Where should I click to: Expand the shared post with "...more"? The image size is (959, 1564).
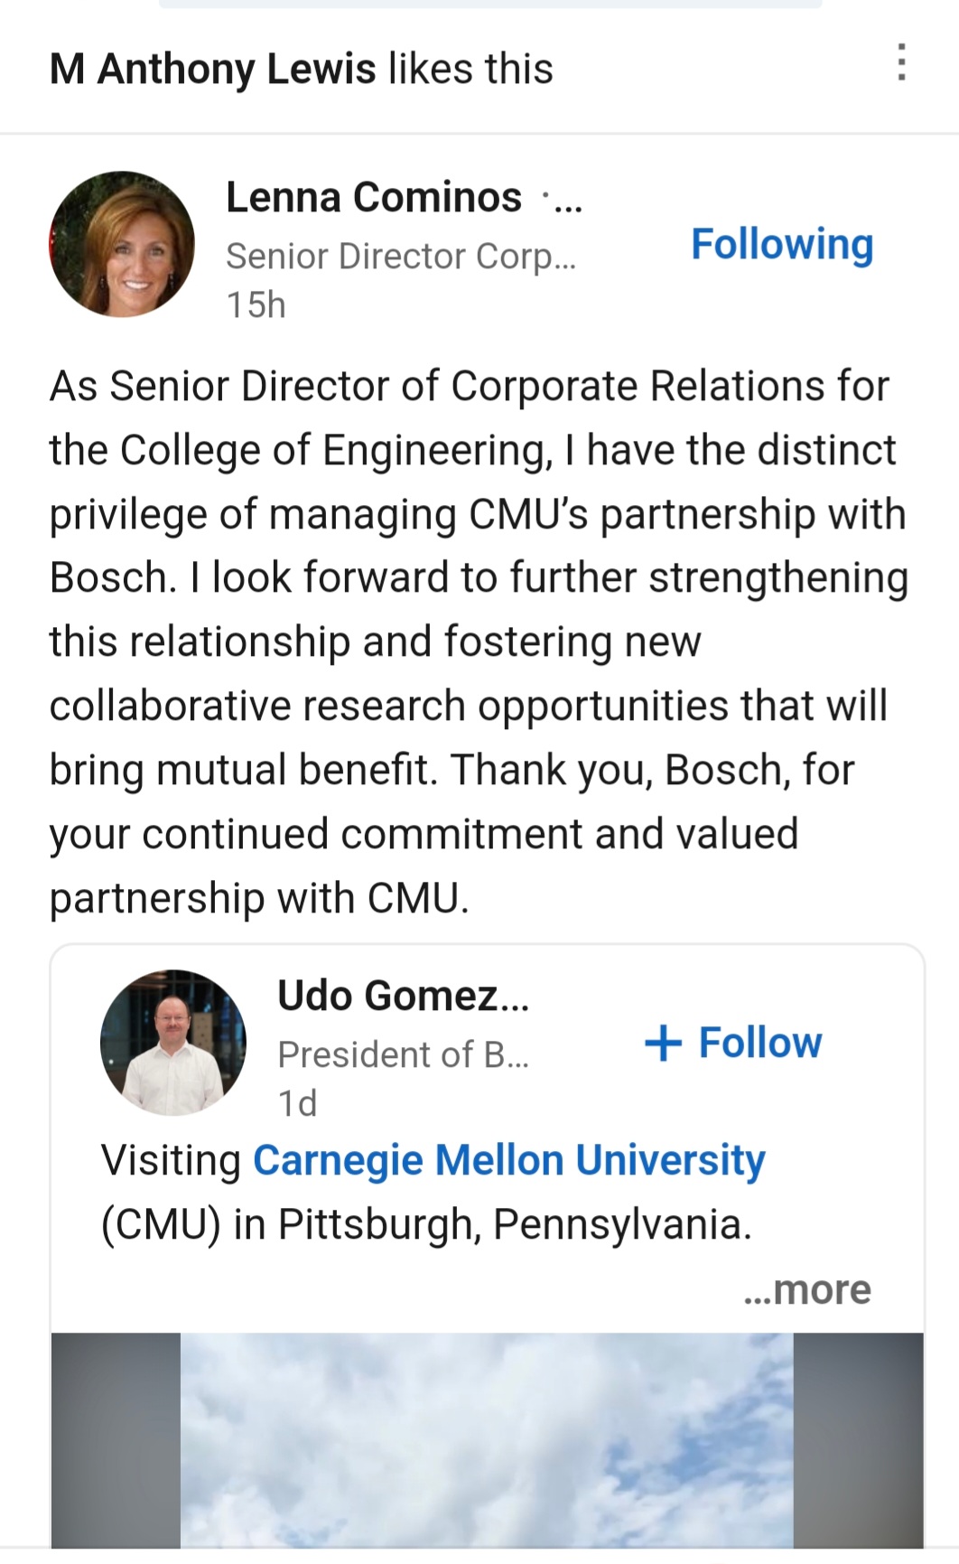[x=806, y=1289]
